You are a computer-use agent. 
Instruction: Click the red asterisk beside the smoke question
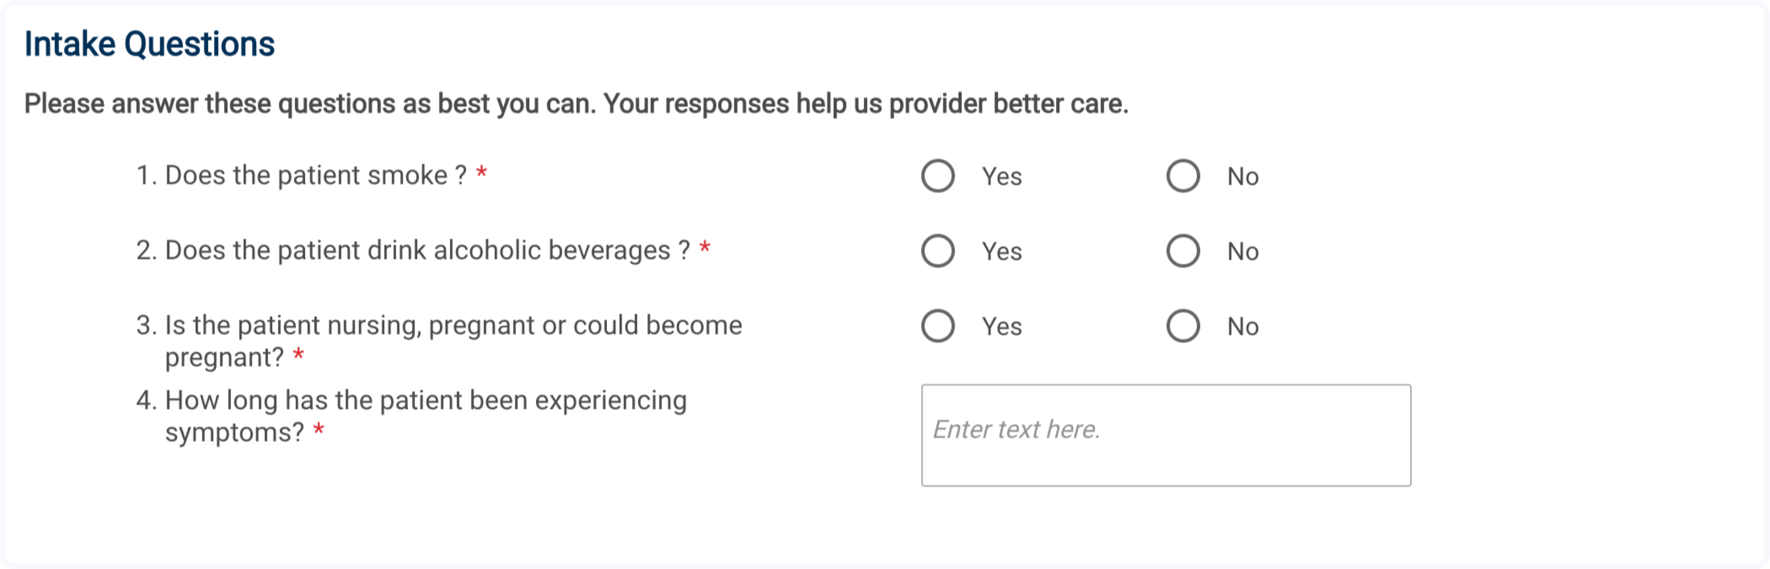pos(482,172)
